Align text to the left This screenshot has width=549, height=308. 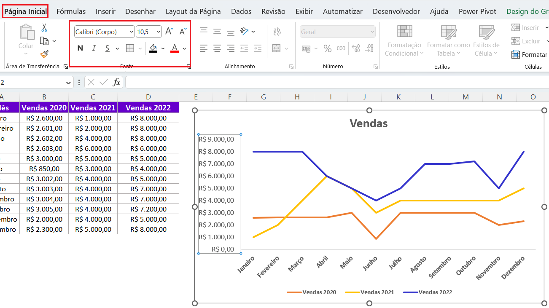(204, 48)
